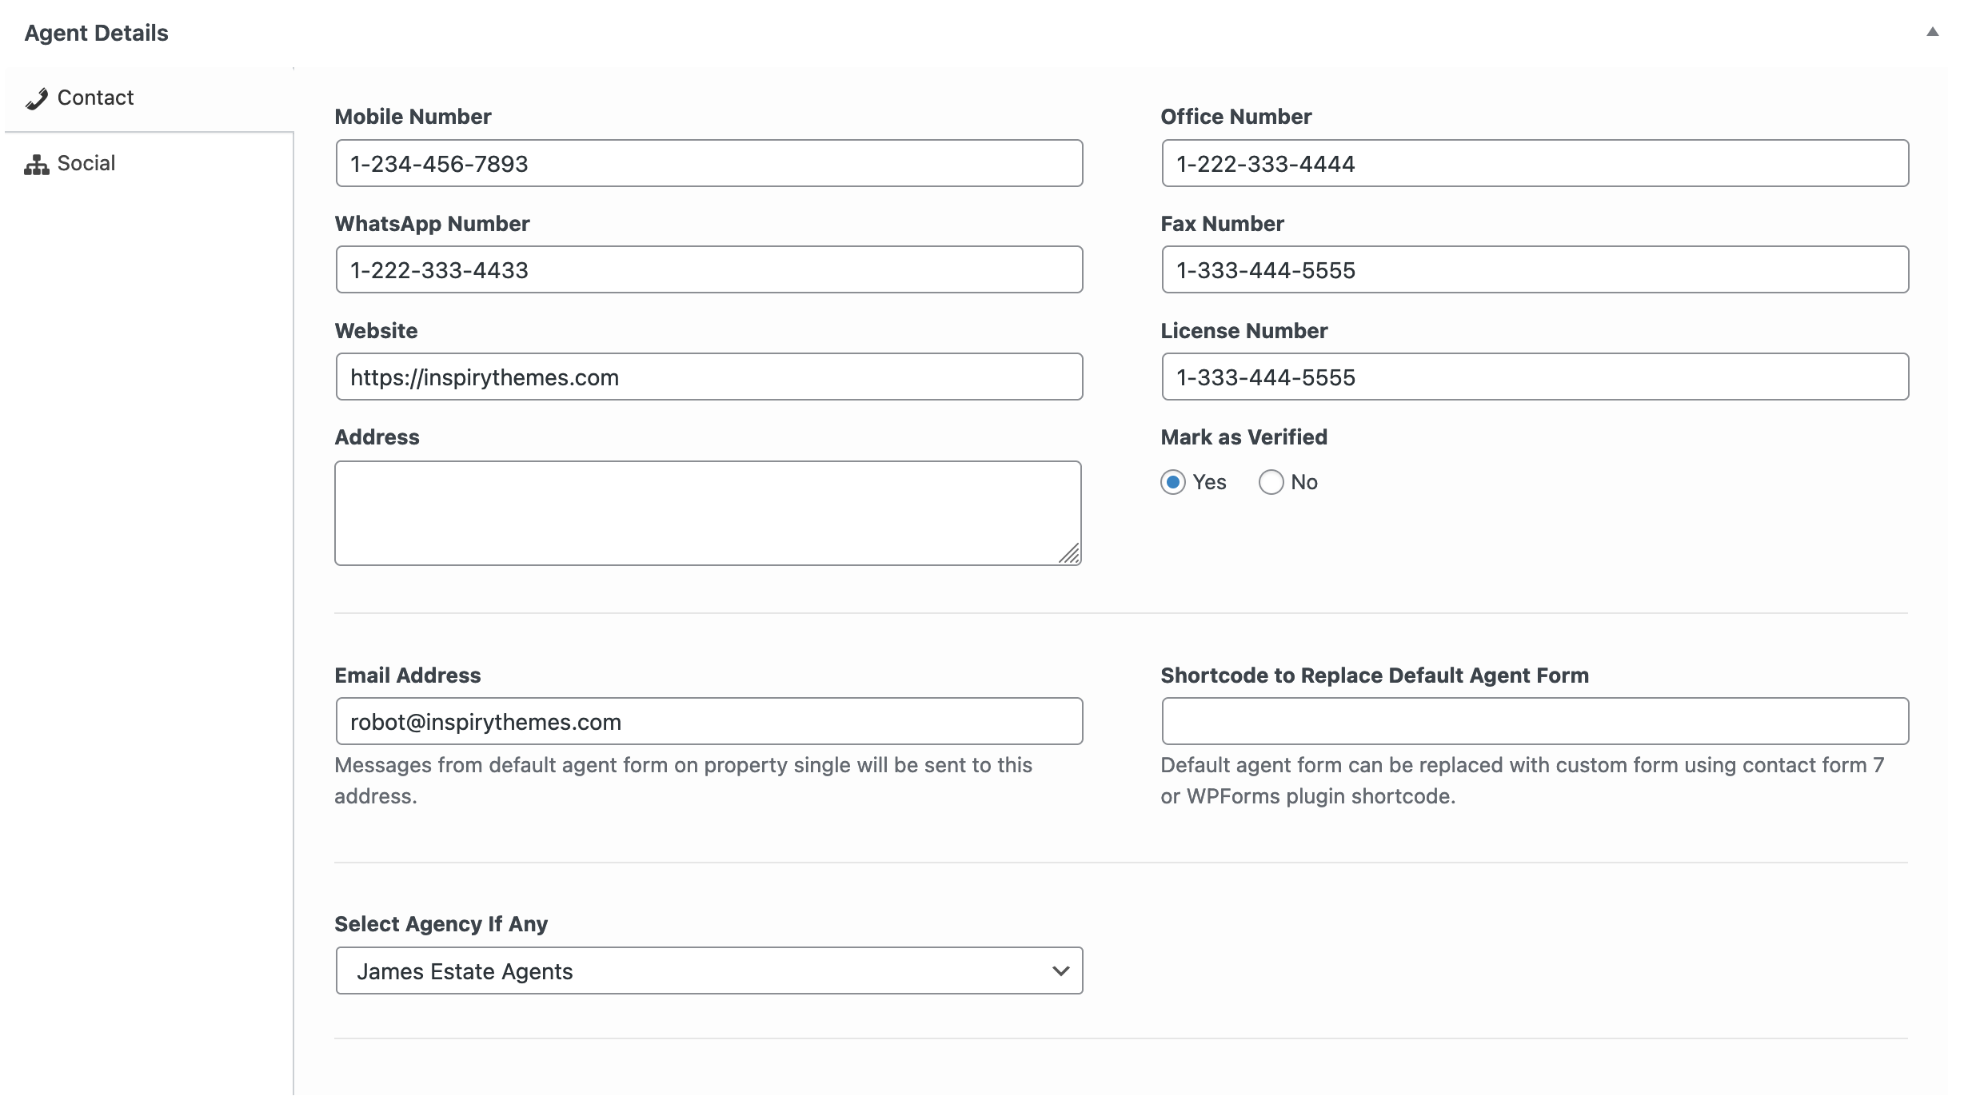This screenshot has width=1964, height=1108.
Task: Focus the Email Address input
Action: coord(709,721)
